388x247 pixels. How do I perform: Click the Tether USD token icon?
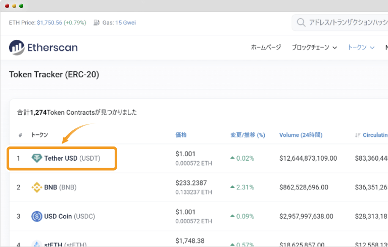[x=37, y=158]
